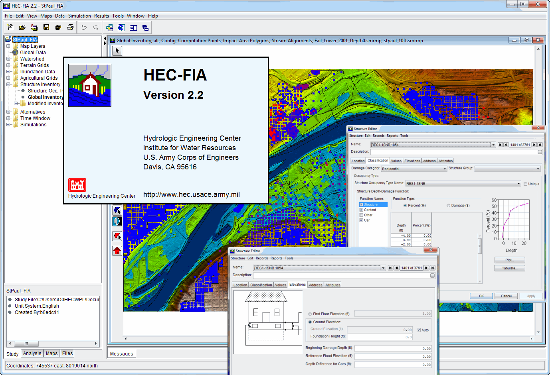Select the pointer arrow map tool
The height and width of the screenshot is (375, 550).
tap(117, 51)
